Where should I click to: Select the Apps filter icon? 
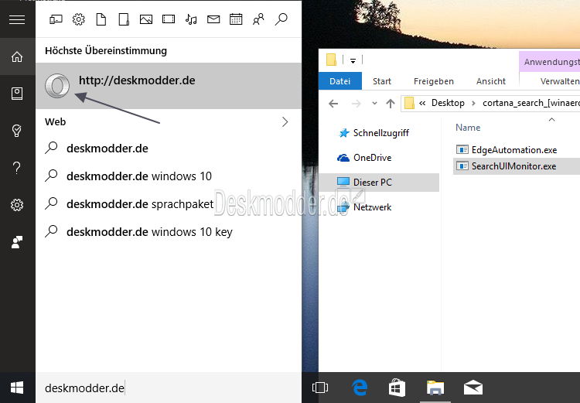pos(56,19)
